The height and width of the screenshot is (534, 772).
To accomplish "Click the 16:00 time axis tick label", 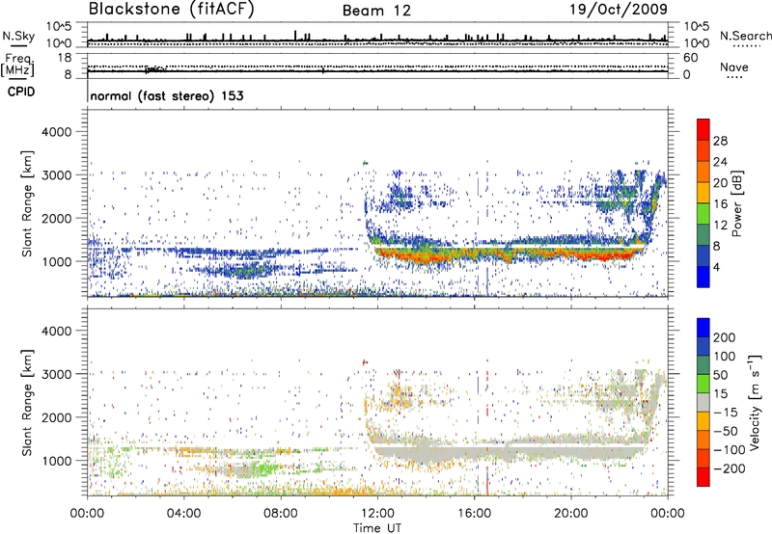I will 474,514.
